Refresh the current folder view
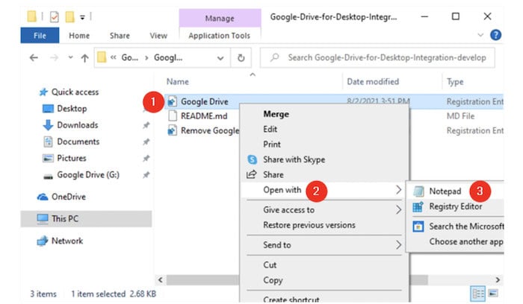This screenshot has height=304, width=523. coord(241,58)
